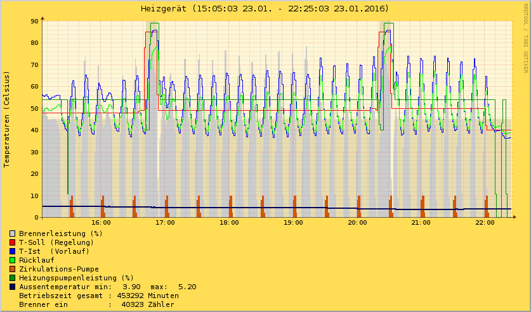Image resolution: width=531 pixels, height=312 pixels.
Task: Click the 20:00 time axis label
Action: point(357,223)
